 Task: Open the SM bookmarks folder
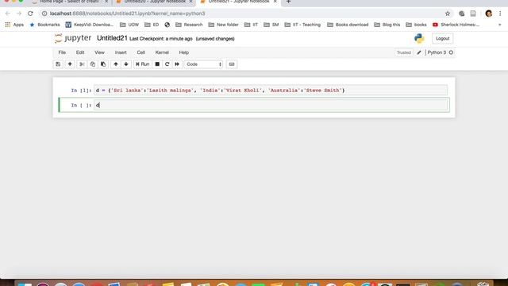click(x=271, y=25)
